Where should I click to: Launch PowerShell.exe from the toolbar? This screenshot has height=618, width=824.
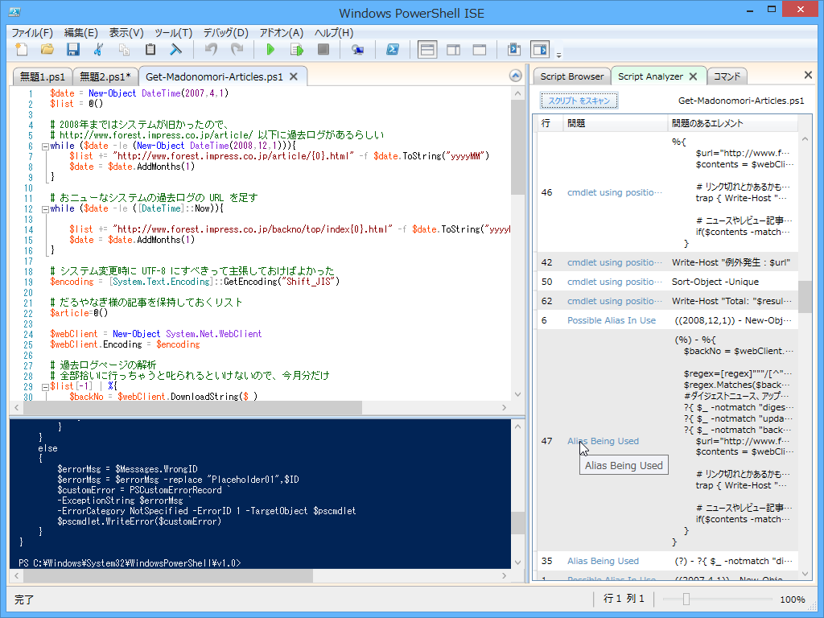392,49
